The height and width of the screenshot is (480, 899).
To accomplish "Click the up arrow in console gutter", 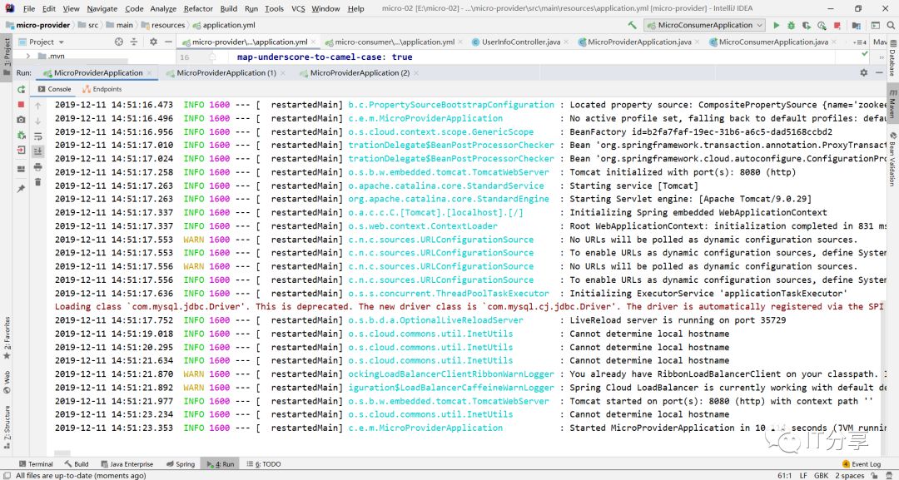I will [37, 106].
